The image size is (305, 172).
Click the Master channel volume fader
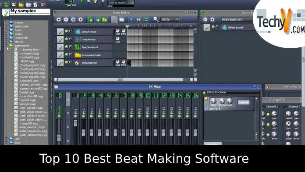click(x=59, y=138)
